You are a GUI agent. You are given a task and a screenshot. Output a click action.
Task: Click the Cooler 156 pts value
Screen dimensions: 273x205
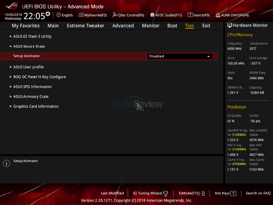pyautogui.click(x=255, y=121)
